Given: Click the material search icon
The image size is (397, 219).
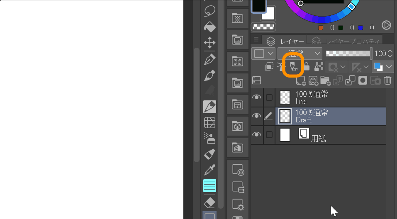Looking at the screenshot, I should (x=238, y=170).
